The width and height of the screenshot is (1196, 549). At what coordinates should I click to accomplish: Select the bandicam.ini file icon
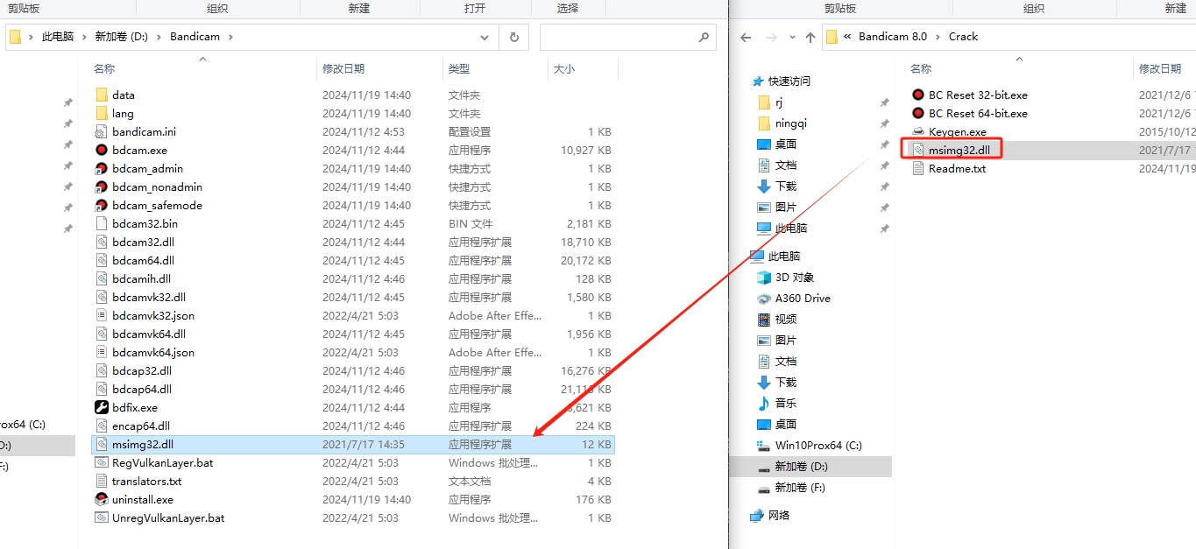coord(101,131)
